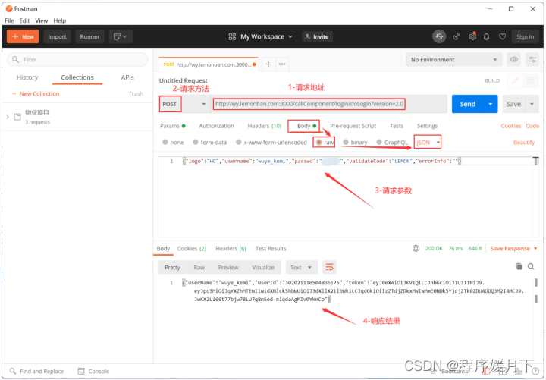546x380 pixels.
Task: Open the request Settings tab
Action: pyautogui.click(x=427, y=126)
